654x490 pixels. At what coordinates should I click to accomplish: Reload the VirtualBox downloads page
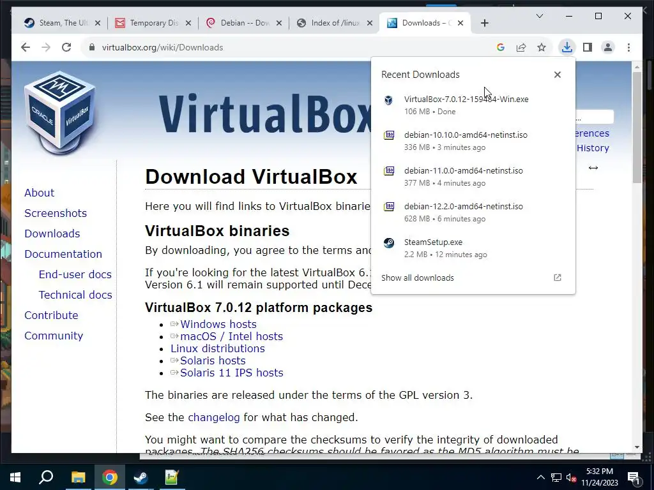66,47
